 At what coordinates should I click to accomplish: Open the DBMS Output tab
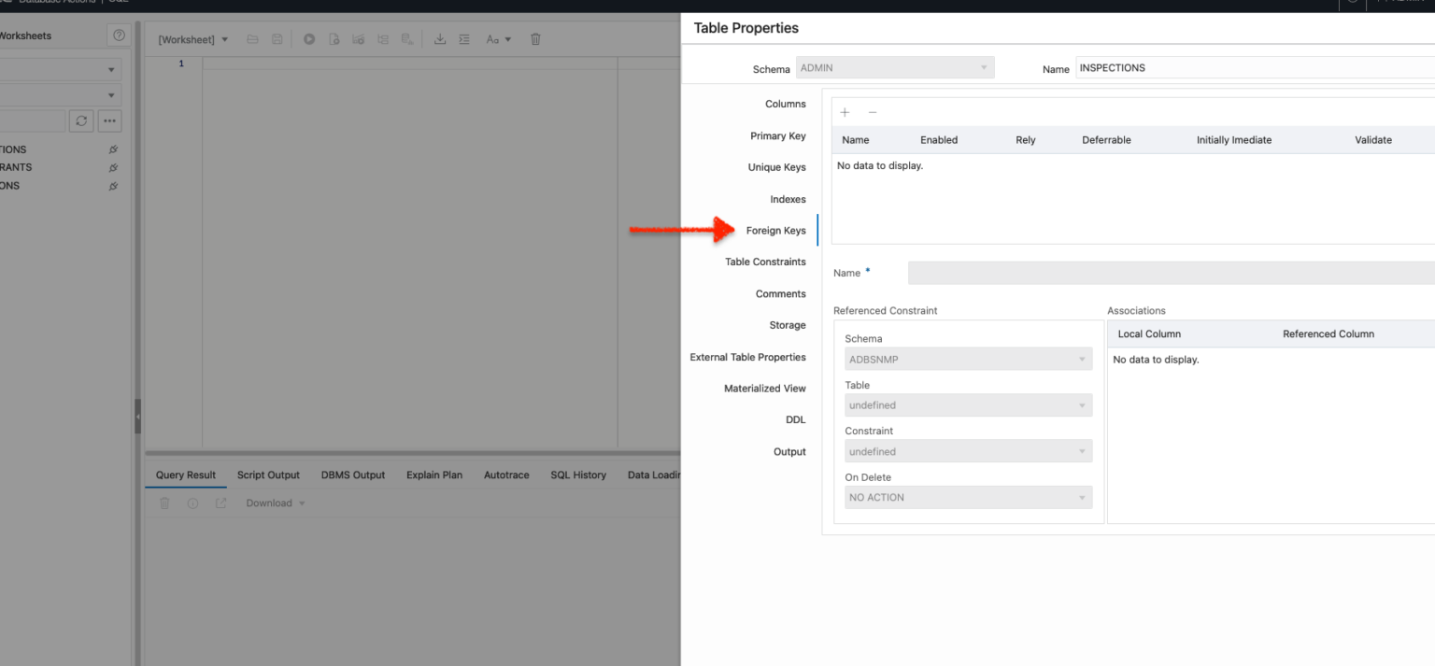(353, 475)
